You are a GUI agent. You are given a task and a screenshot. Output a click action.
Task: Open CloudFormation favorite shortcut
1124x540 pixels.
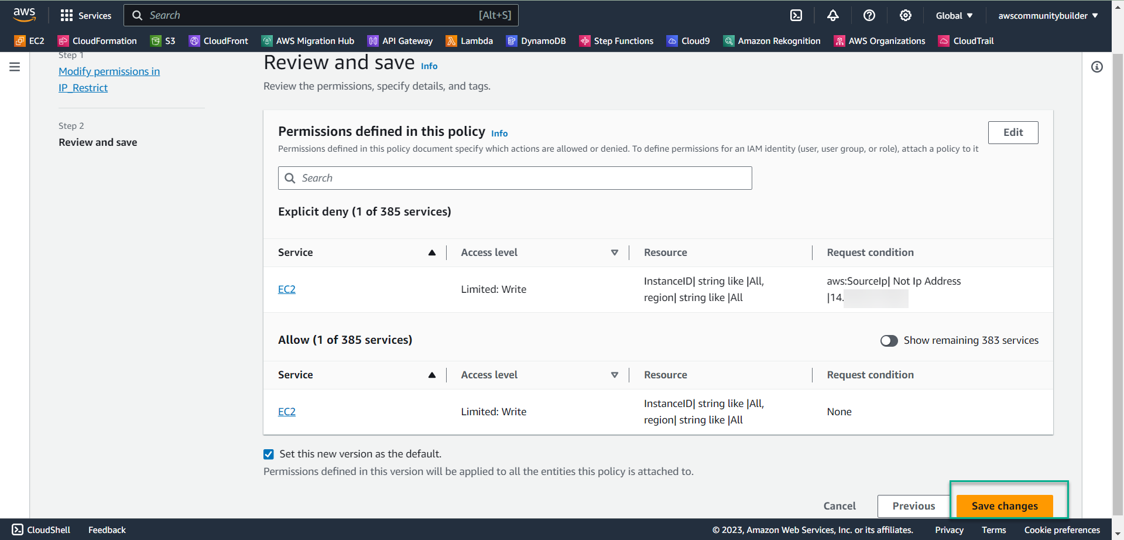[97, 41]
